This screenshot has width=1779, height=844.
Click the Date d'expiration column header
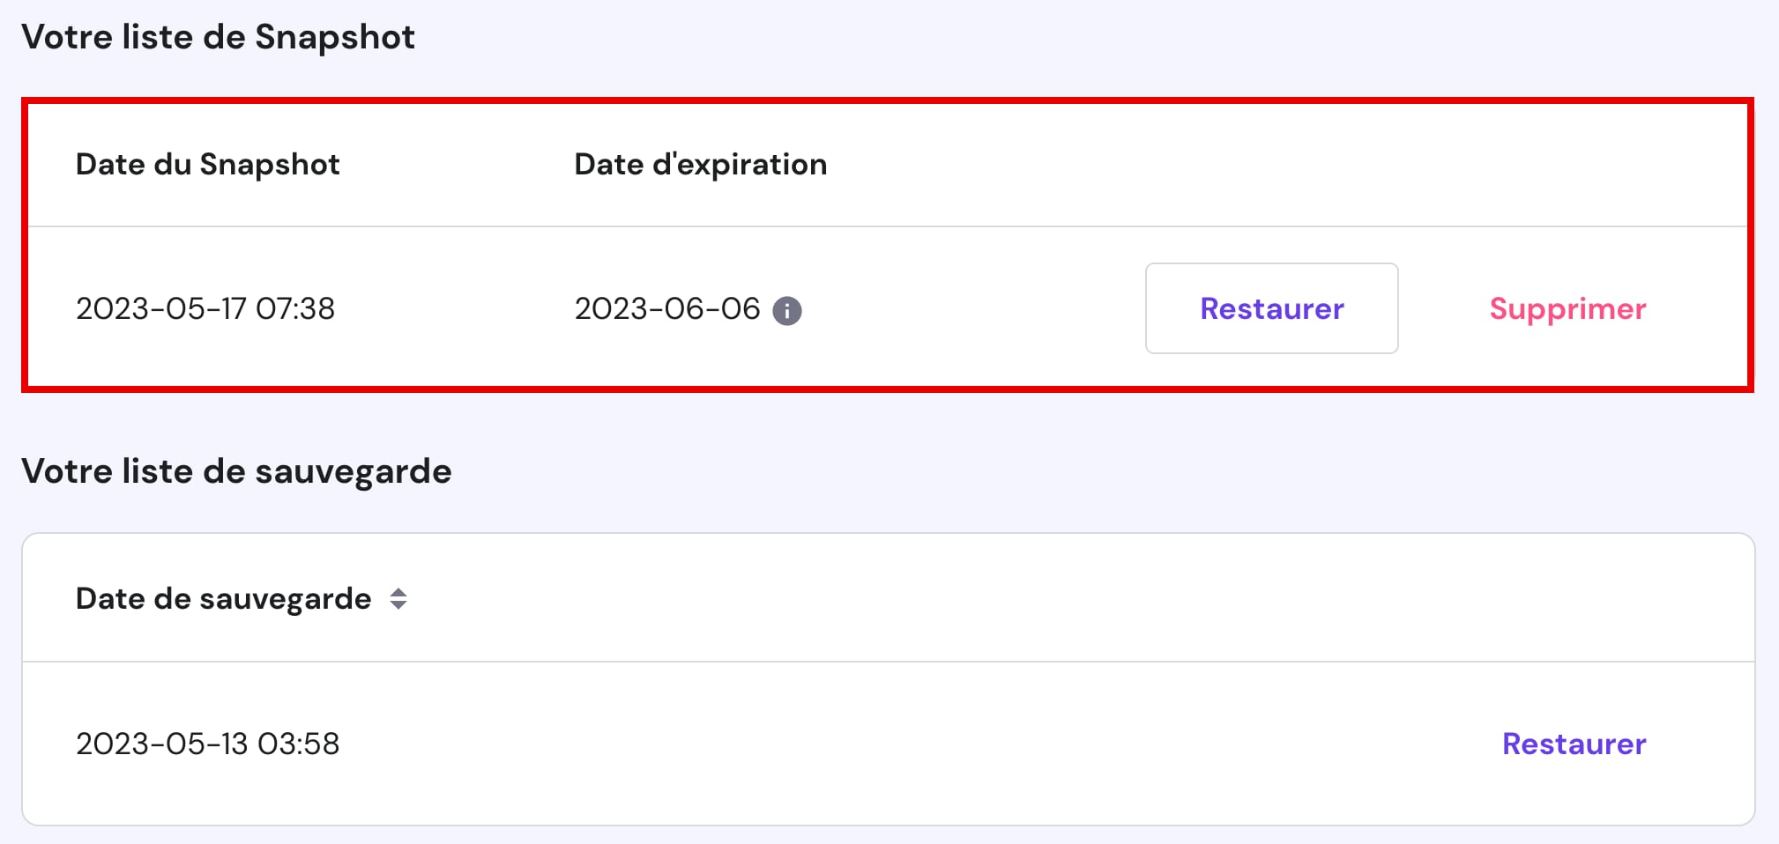(700, 165)
